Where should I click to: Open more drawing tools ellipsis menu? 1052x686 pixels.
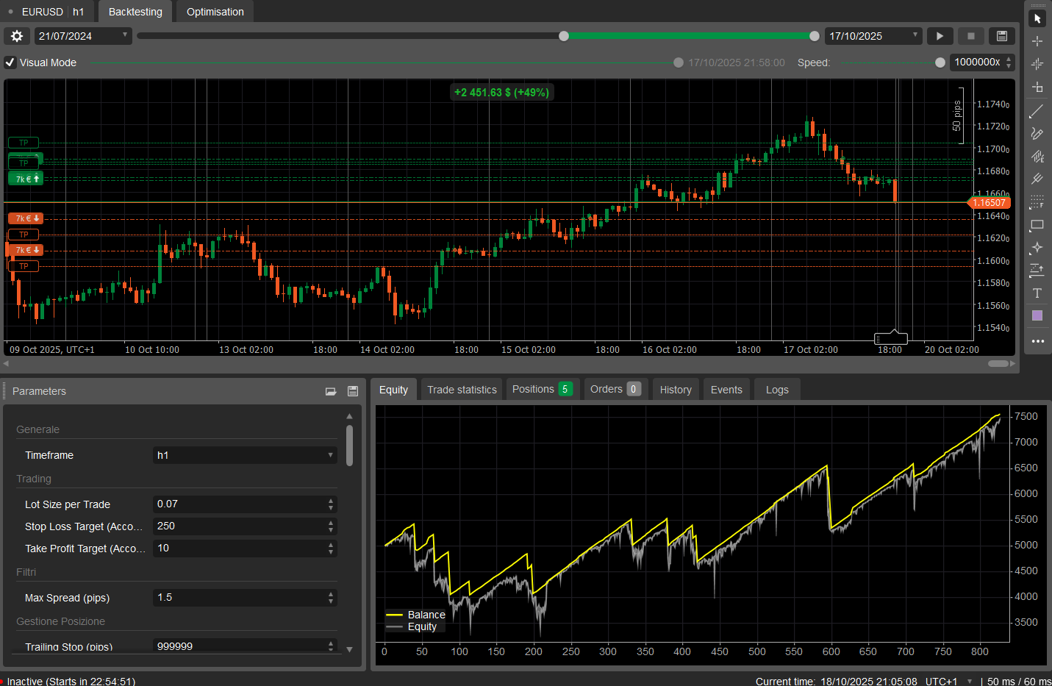point(1037,341)
